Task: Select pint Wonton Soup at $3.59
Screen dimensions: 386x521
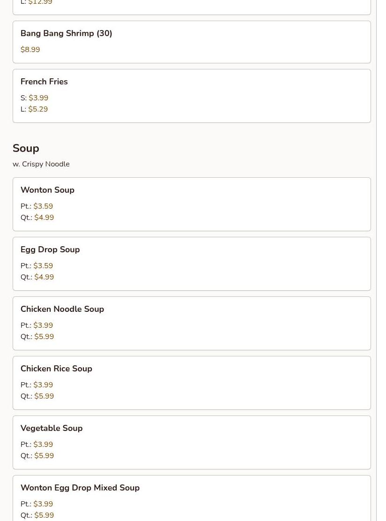Action: pos(43,206)
